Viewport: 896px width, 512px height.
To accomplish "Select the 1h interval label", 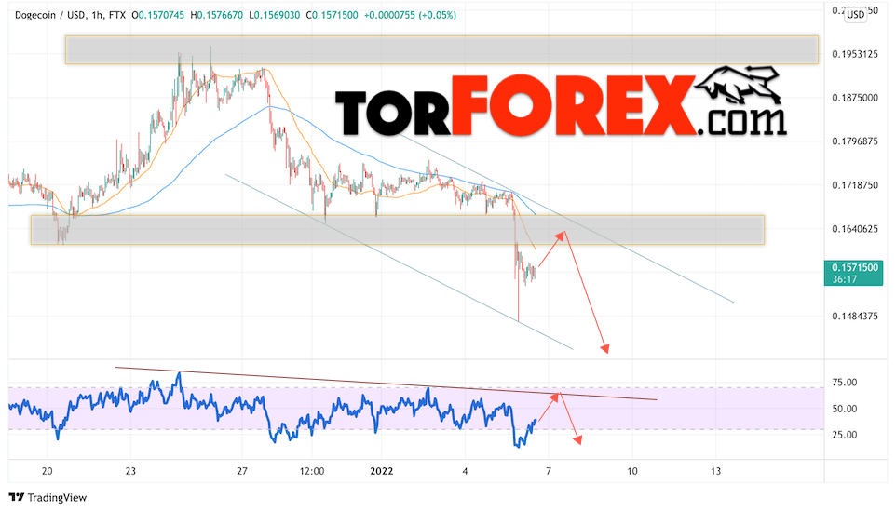I will [x=97, y=16].
